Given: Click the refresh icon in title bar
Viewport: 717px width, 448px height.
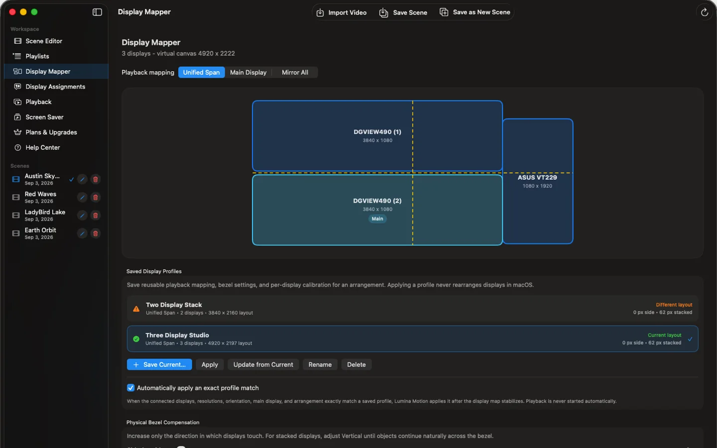Looking at the screenshot, I should (704, 12).
